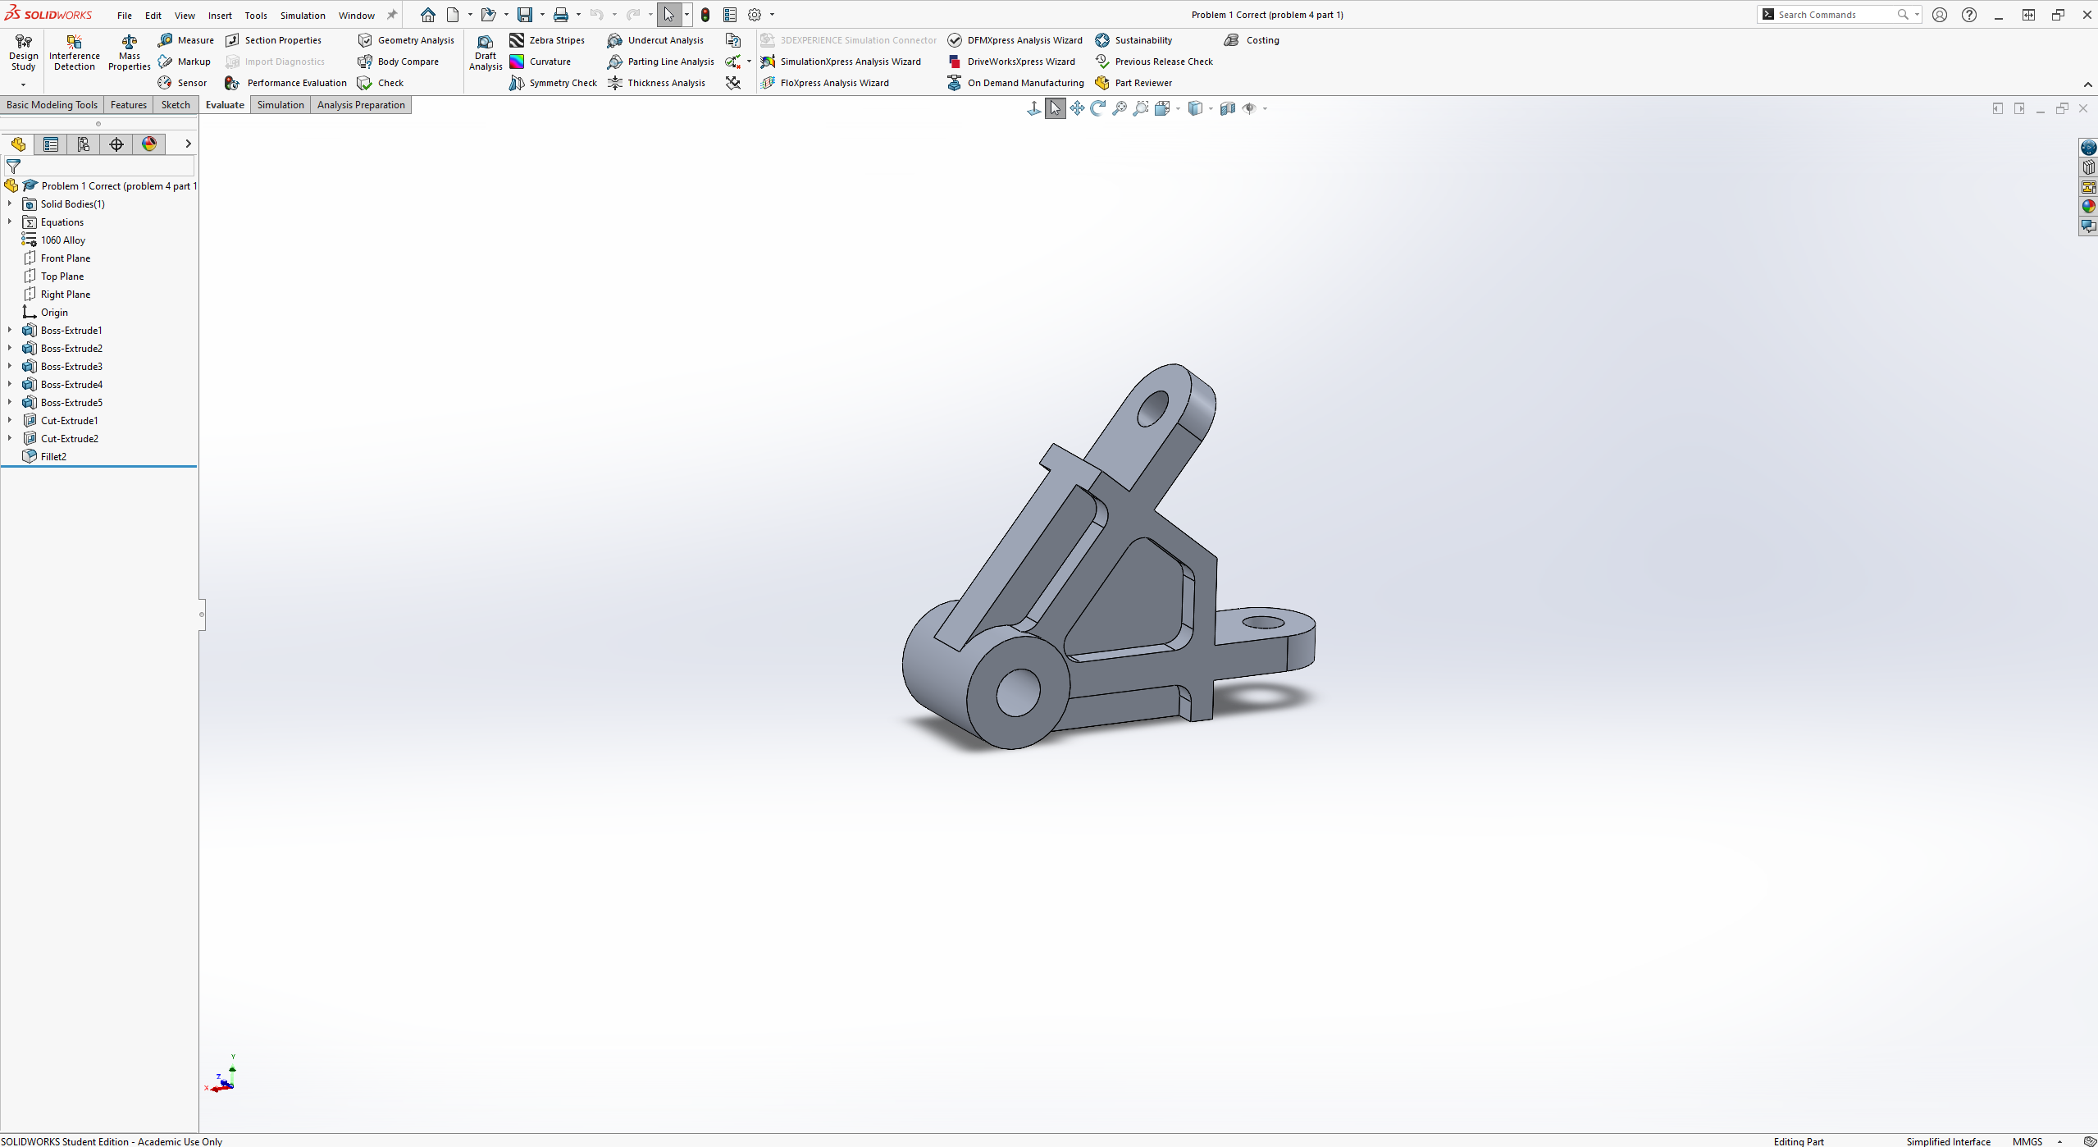Open On Demand Manufacturing
Screen dimensions: 2098x1147
(x=1016, y=83)
